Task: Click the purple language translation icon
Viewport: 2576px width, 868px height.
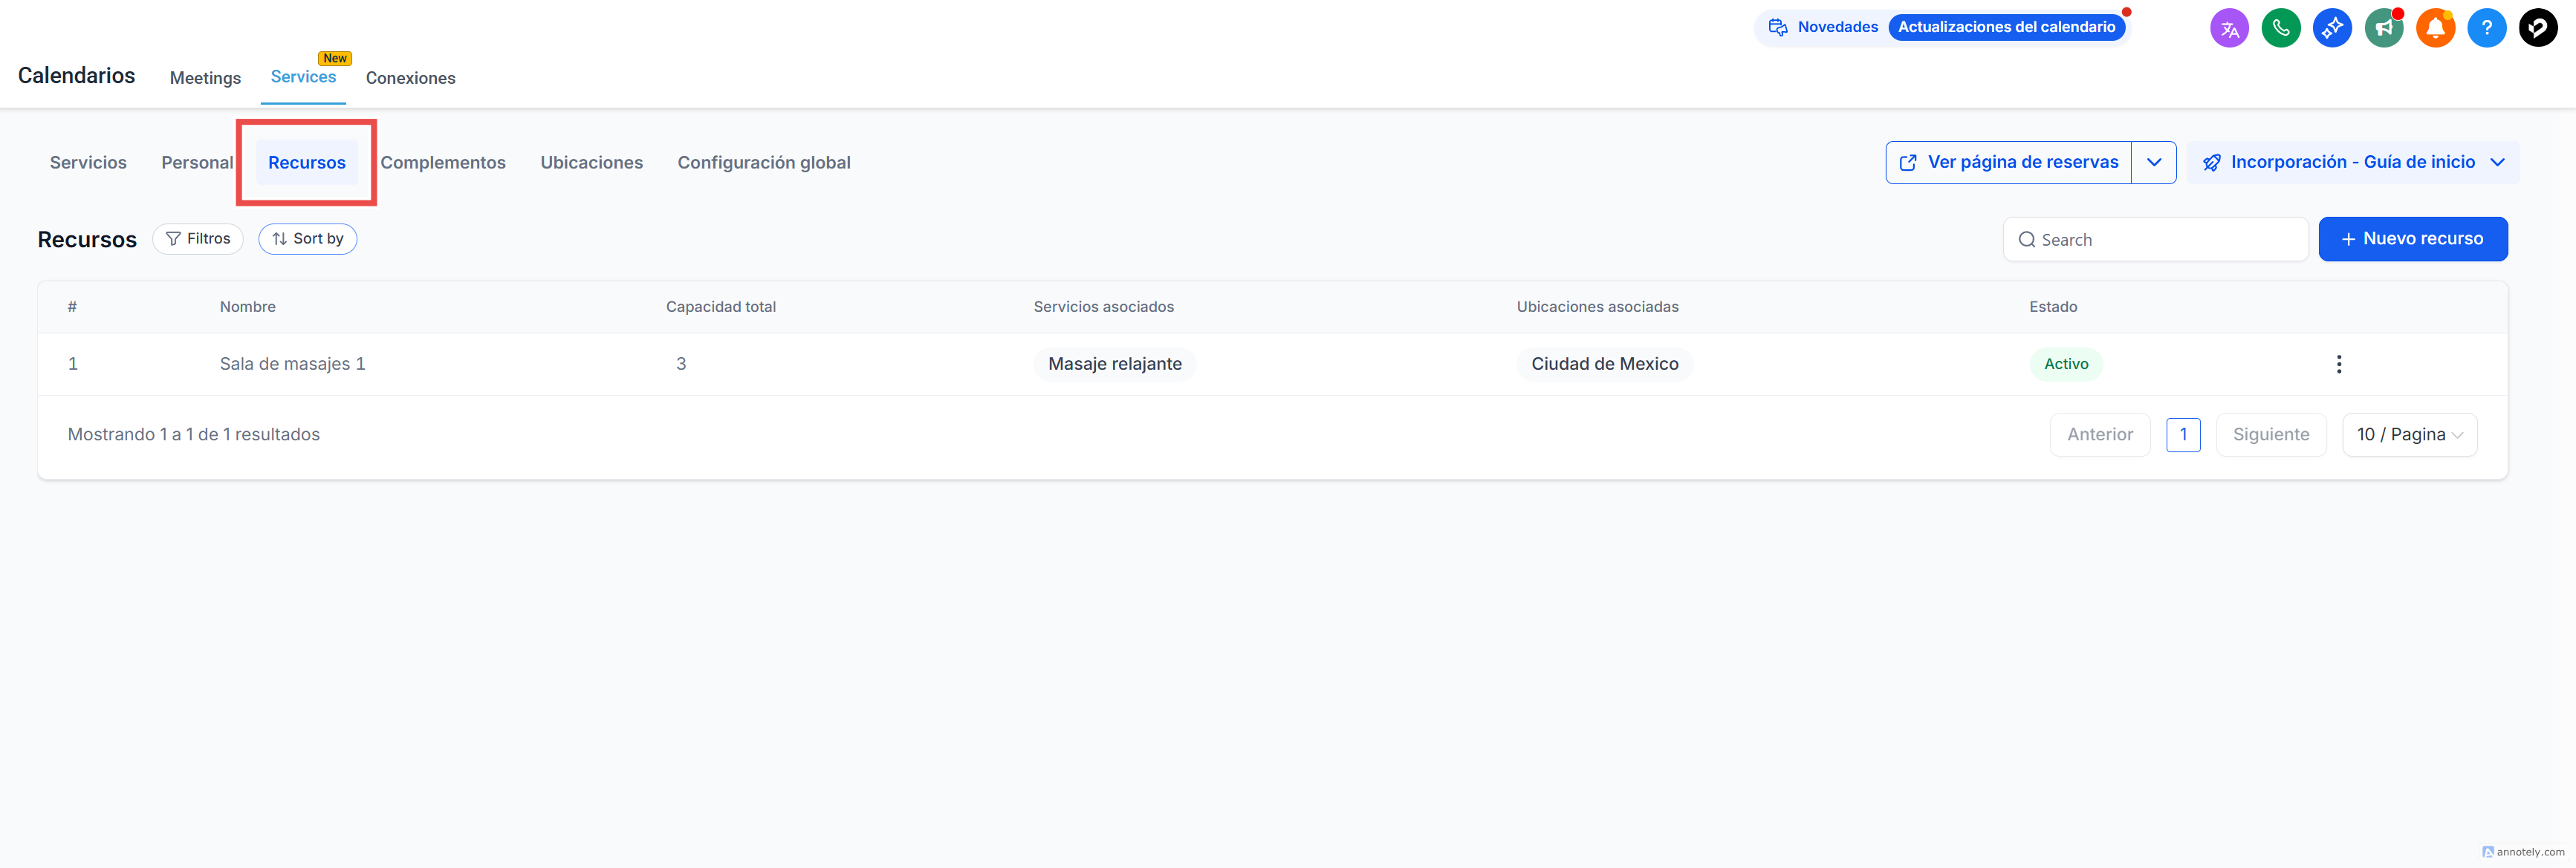Action: point(2229,28)
